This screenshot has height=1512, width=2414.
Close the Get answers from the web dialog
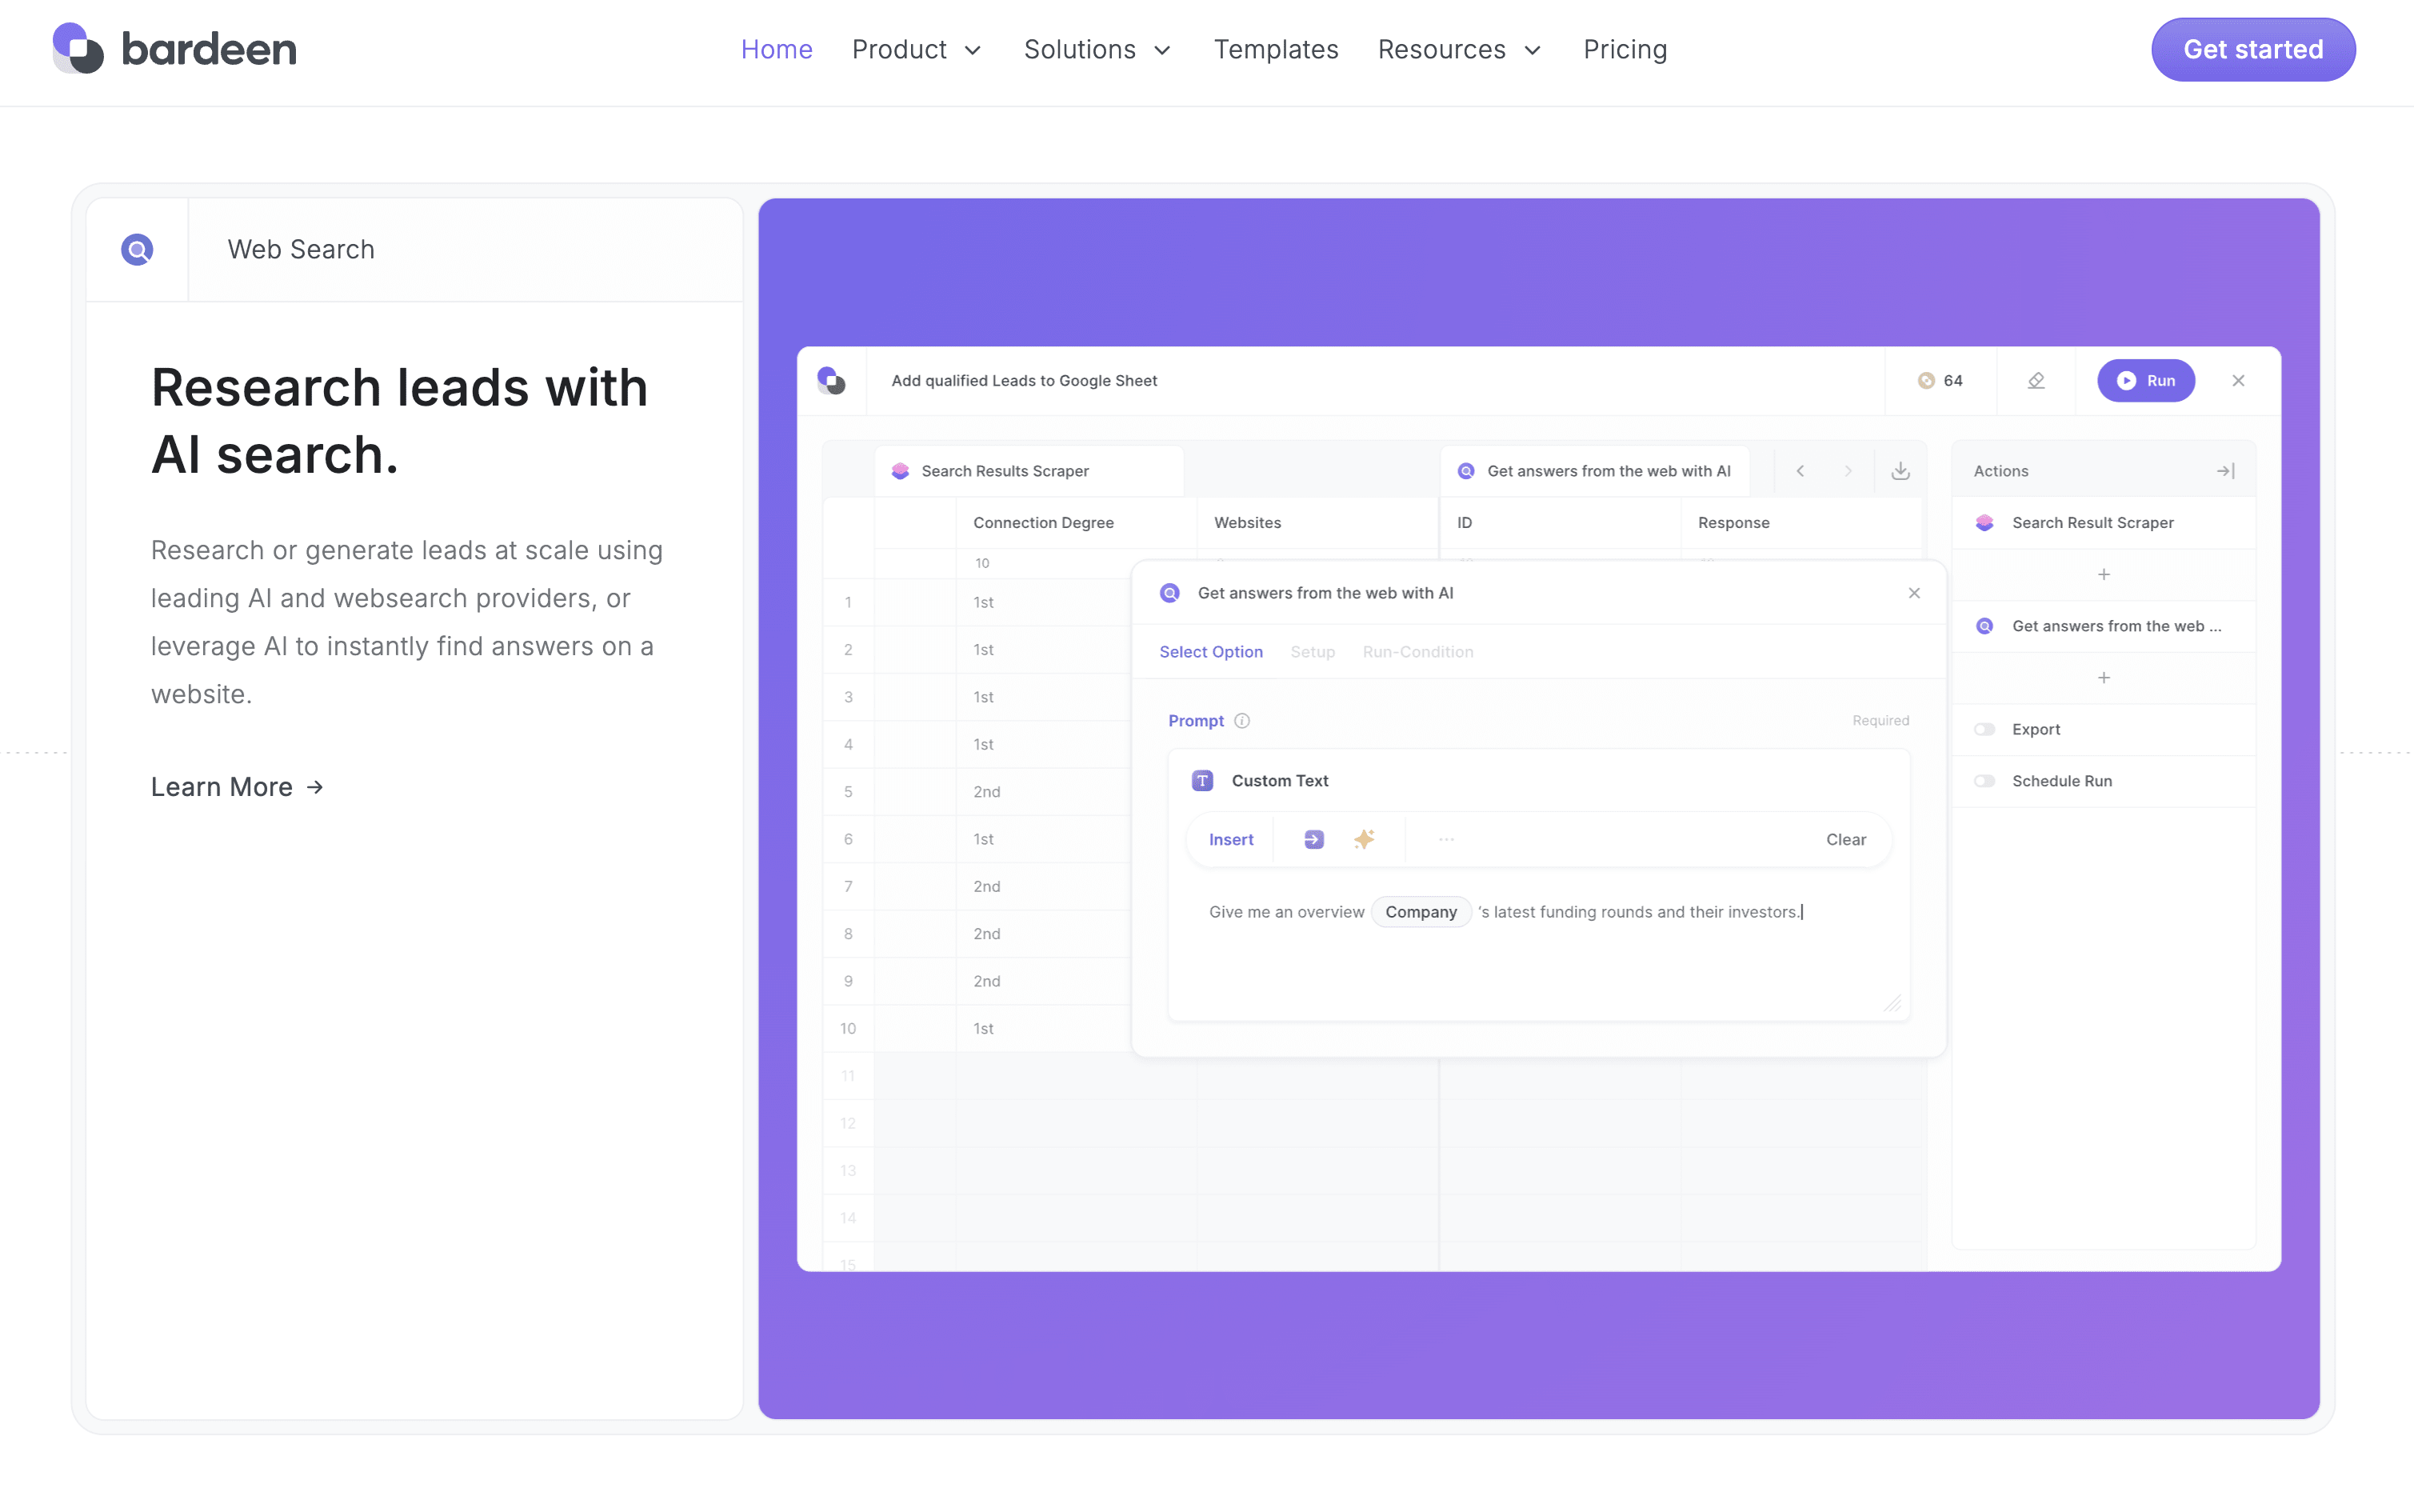click(1914, 593)
